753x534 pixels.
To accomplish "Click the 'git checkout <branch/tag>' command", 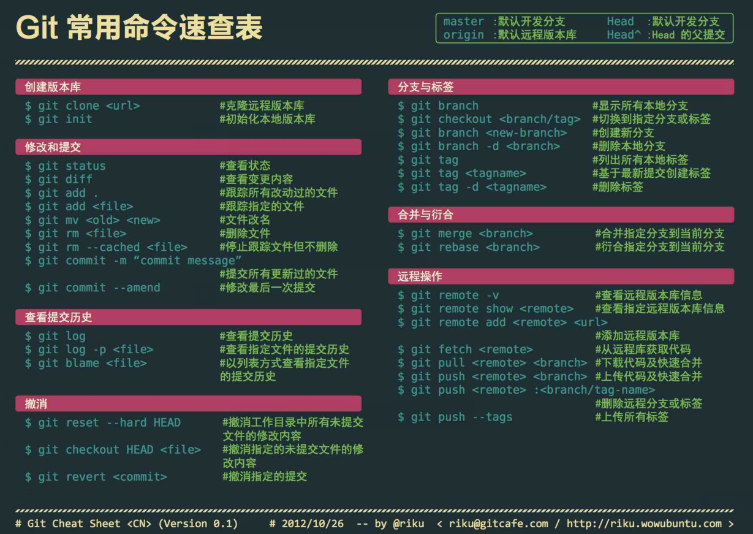I will tap(489, 120).
